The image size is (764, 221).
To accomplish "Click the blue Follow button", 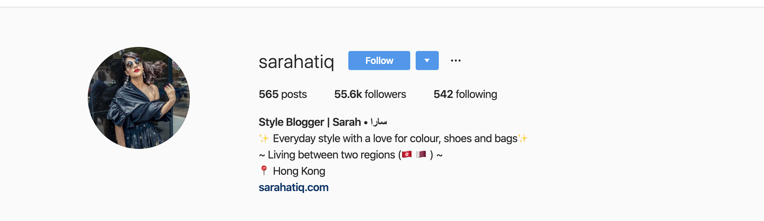I will coord(379,61).
